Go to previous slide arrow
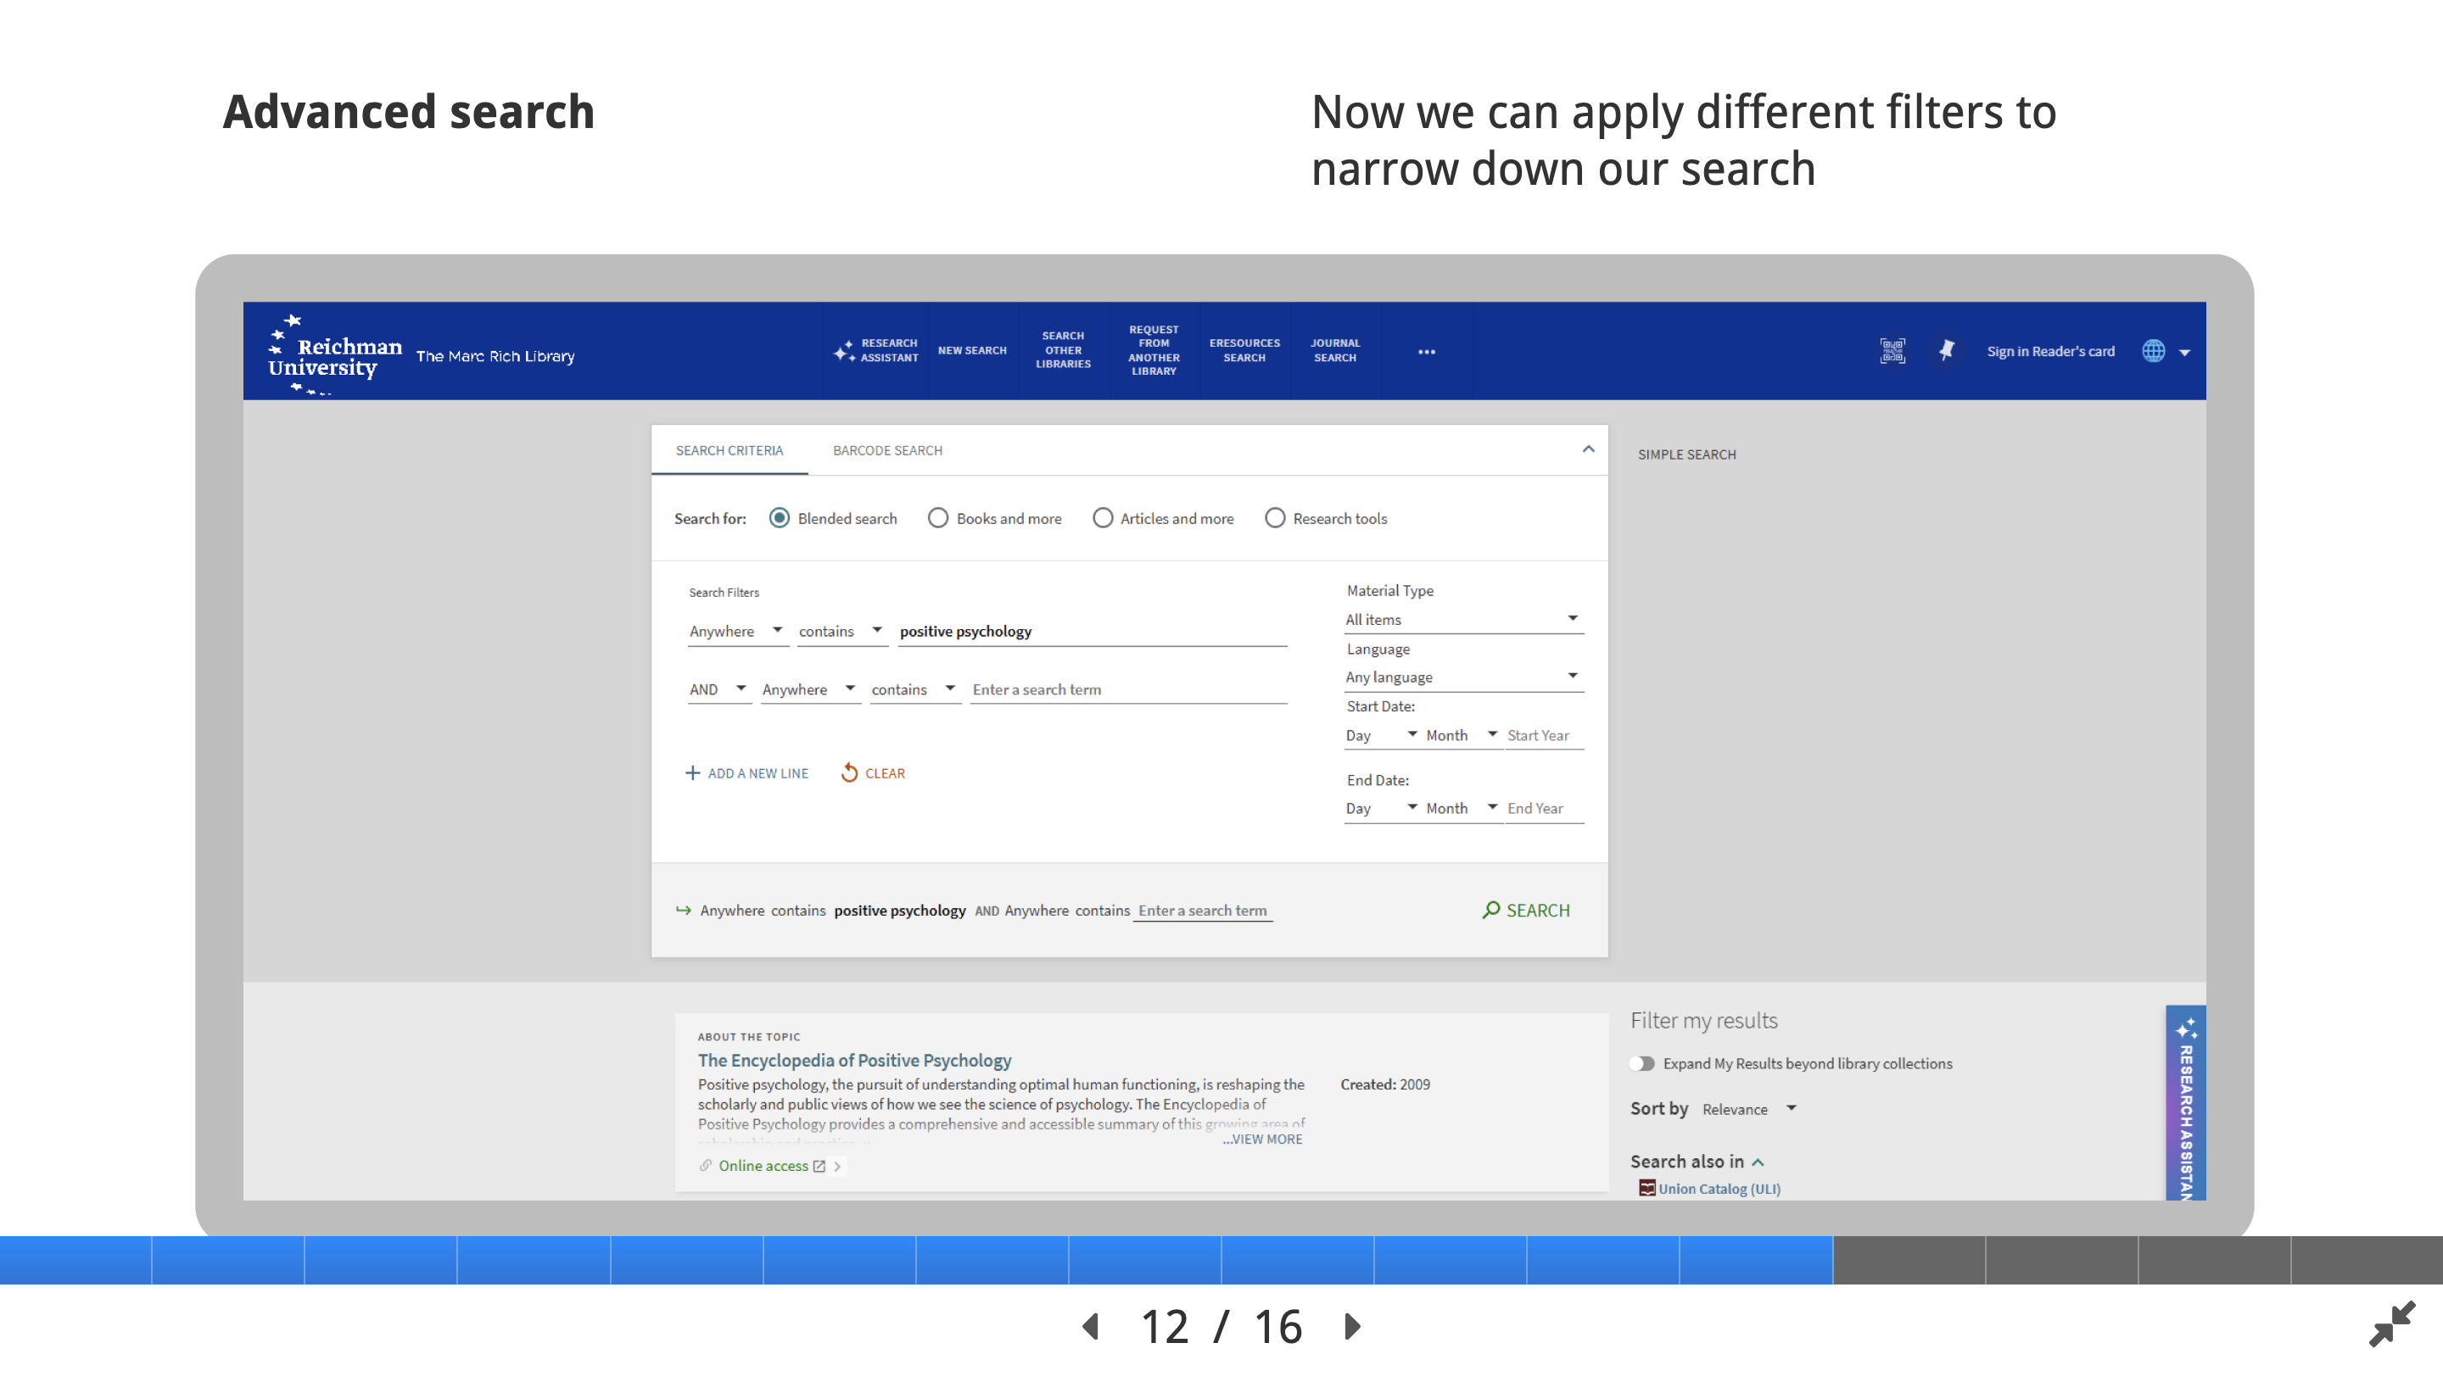The image size is (2443, 1382). (x=1091, y=1326)
